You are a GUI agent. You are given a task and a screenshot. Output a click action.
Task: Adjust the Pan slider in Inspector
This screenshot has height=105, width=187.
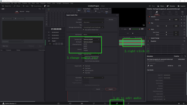(x=166, y=26)
